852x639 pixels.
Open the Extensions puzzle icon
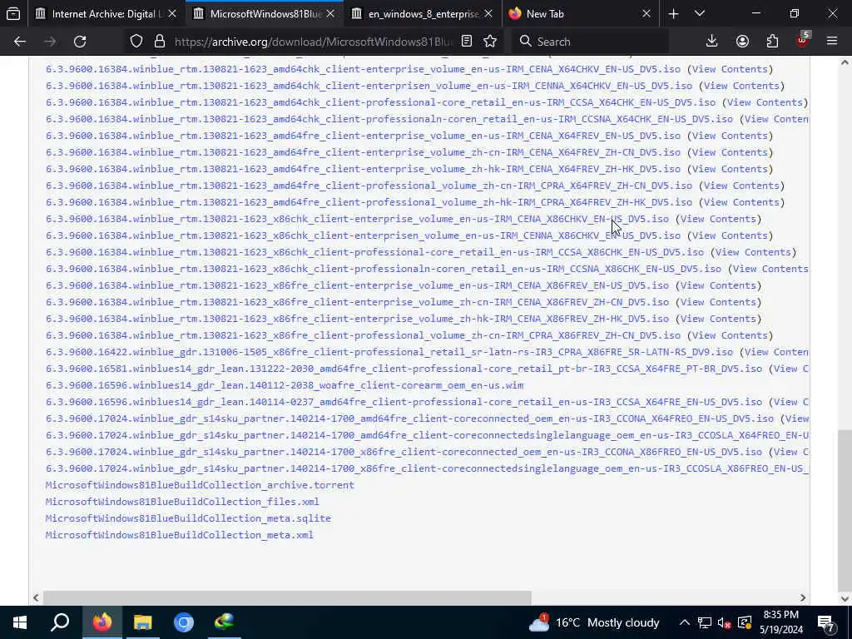click(x=772, y=42)
